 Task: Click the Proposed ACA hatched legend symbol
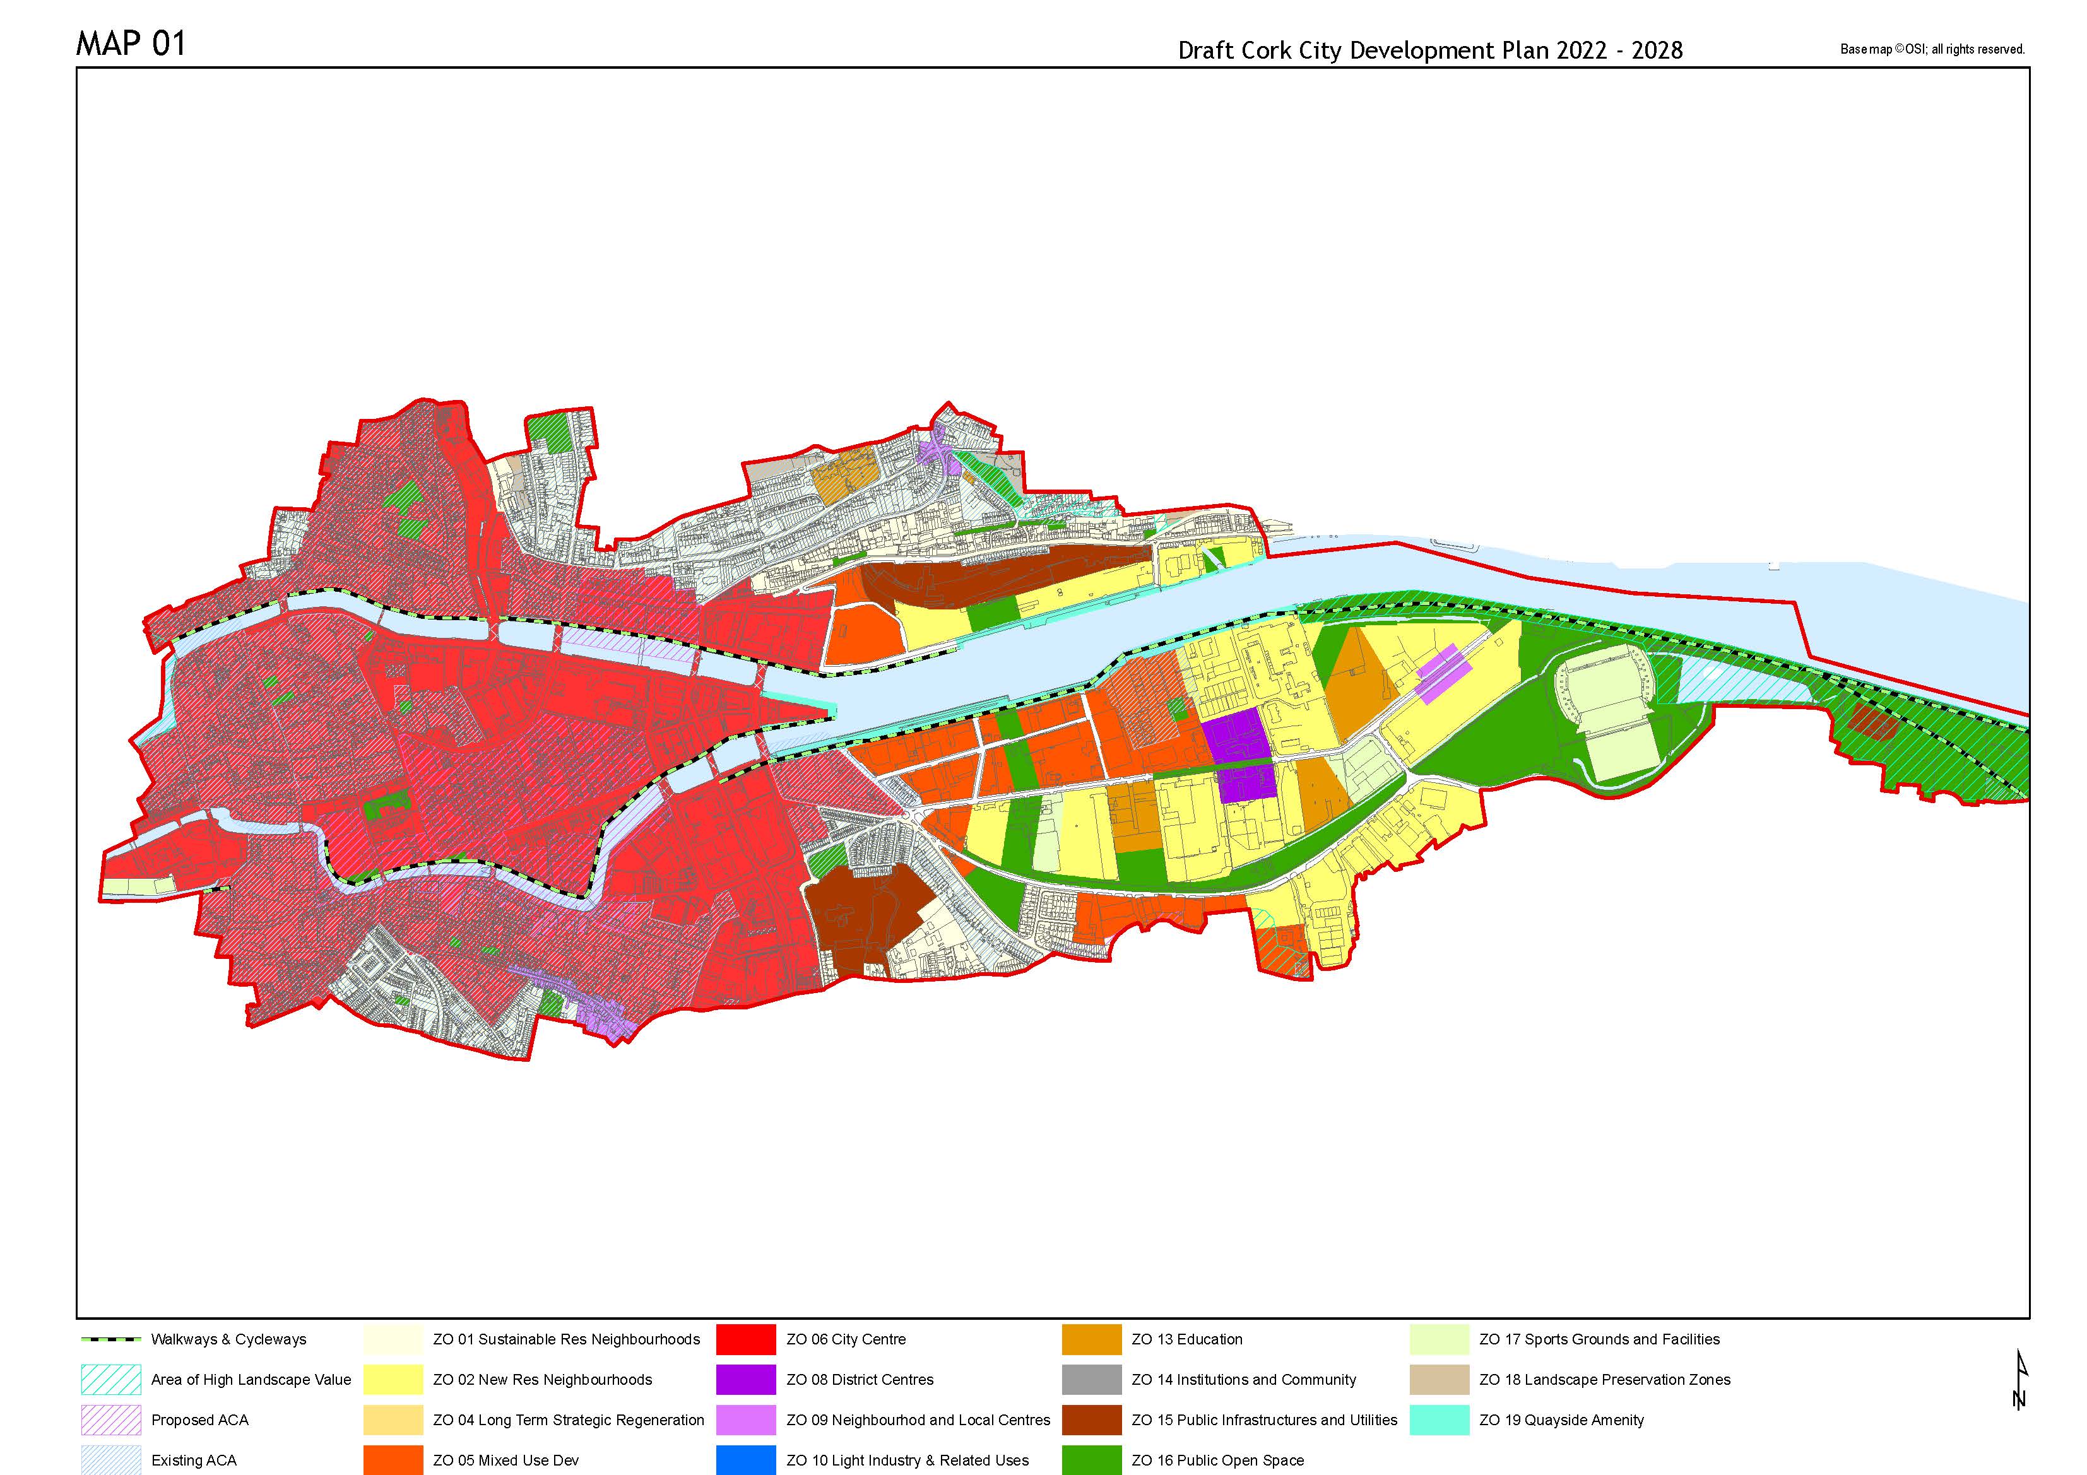pos(111,1419)
